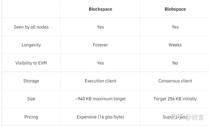Select the Pricing row label
The image size is (209, 126).
[x=31, y=117]
